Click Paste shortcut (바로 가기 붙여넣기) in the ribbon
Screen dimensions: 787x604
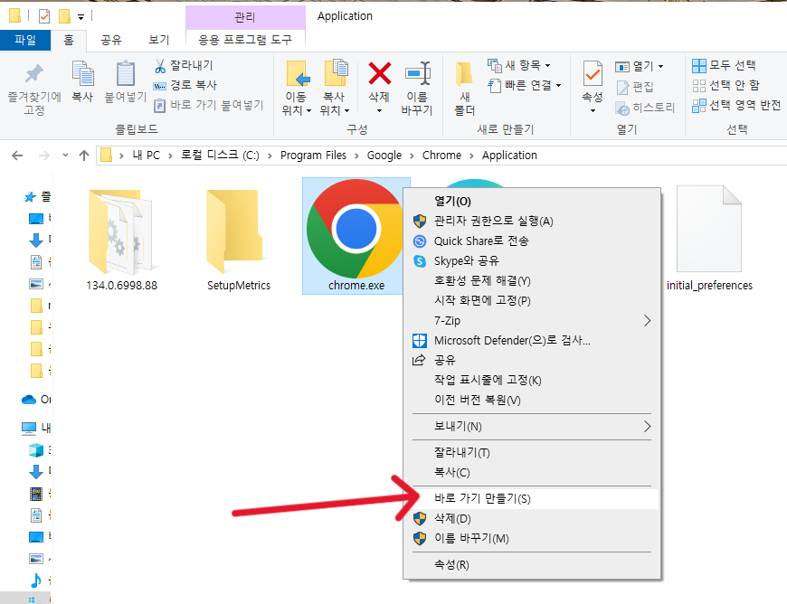(x=208, y=105)
